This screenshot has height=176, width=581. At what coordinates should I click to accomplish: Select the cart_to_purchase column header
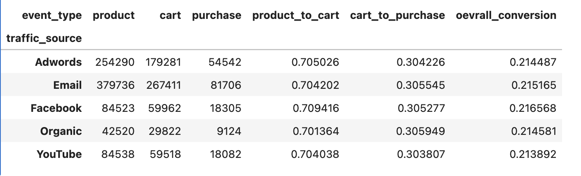click(397, 16)
